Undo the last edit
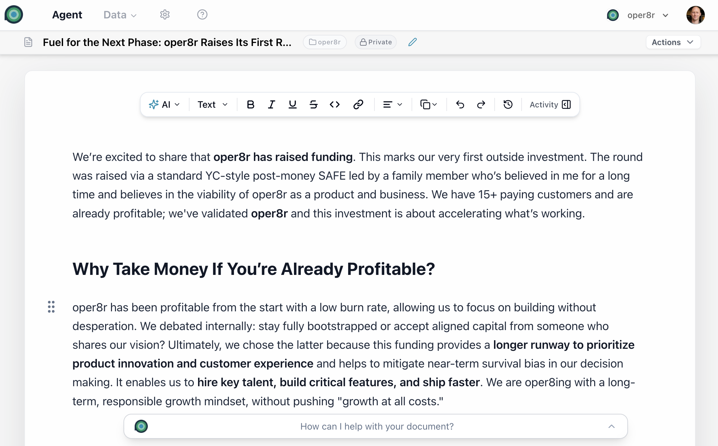Screen dimensions: 718x446 [x=460, y=104]
